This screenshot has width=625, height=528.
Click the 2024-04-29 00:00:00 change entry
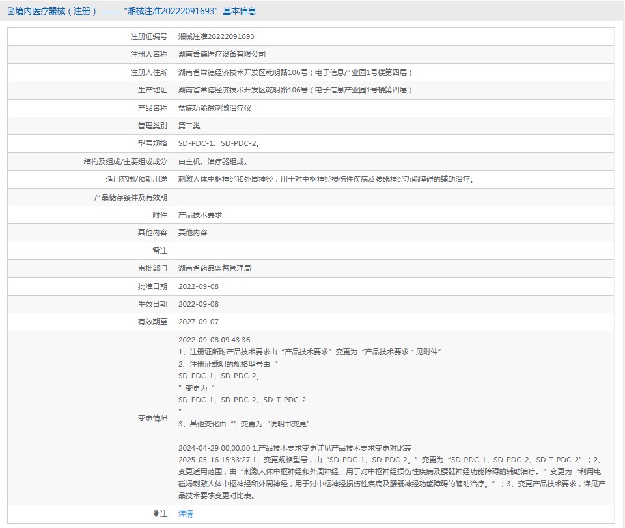coord(298,448)
